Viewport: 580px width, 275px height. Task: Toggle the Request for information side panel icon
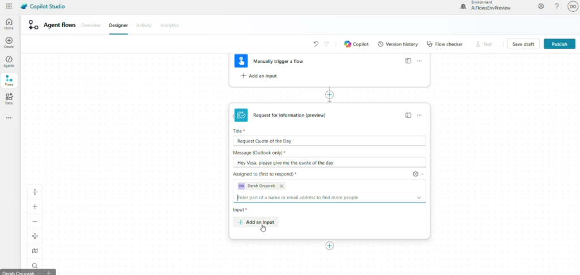408,115
